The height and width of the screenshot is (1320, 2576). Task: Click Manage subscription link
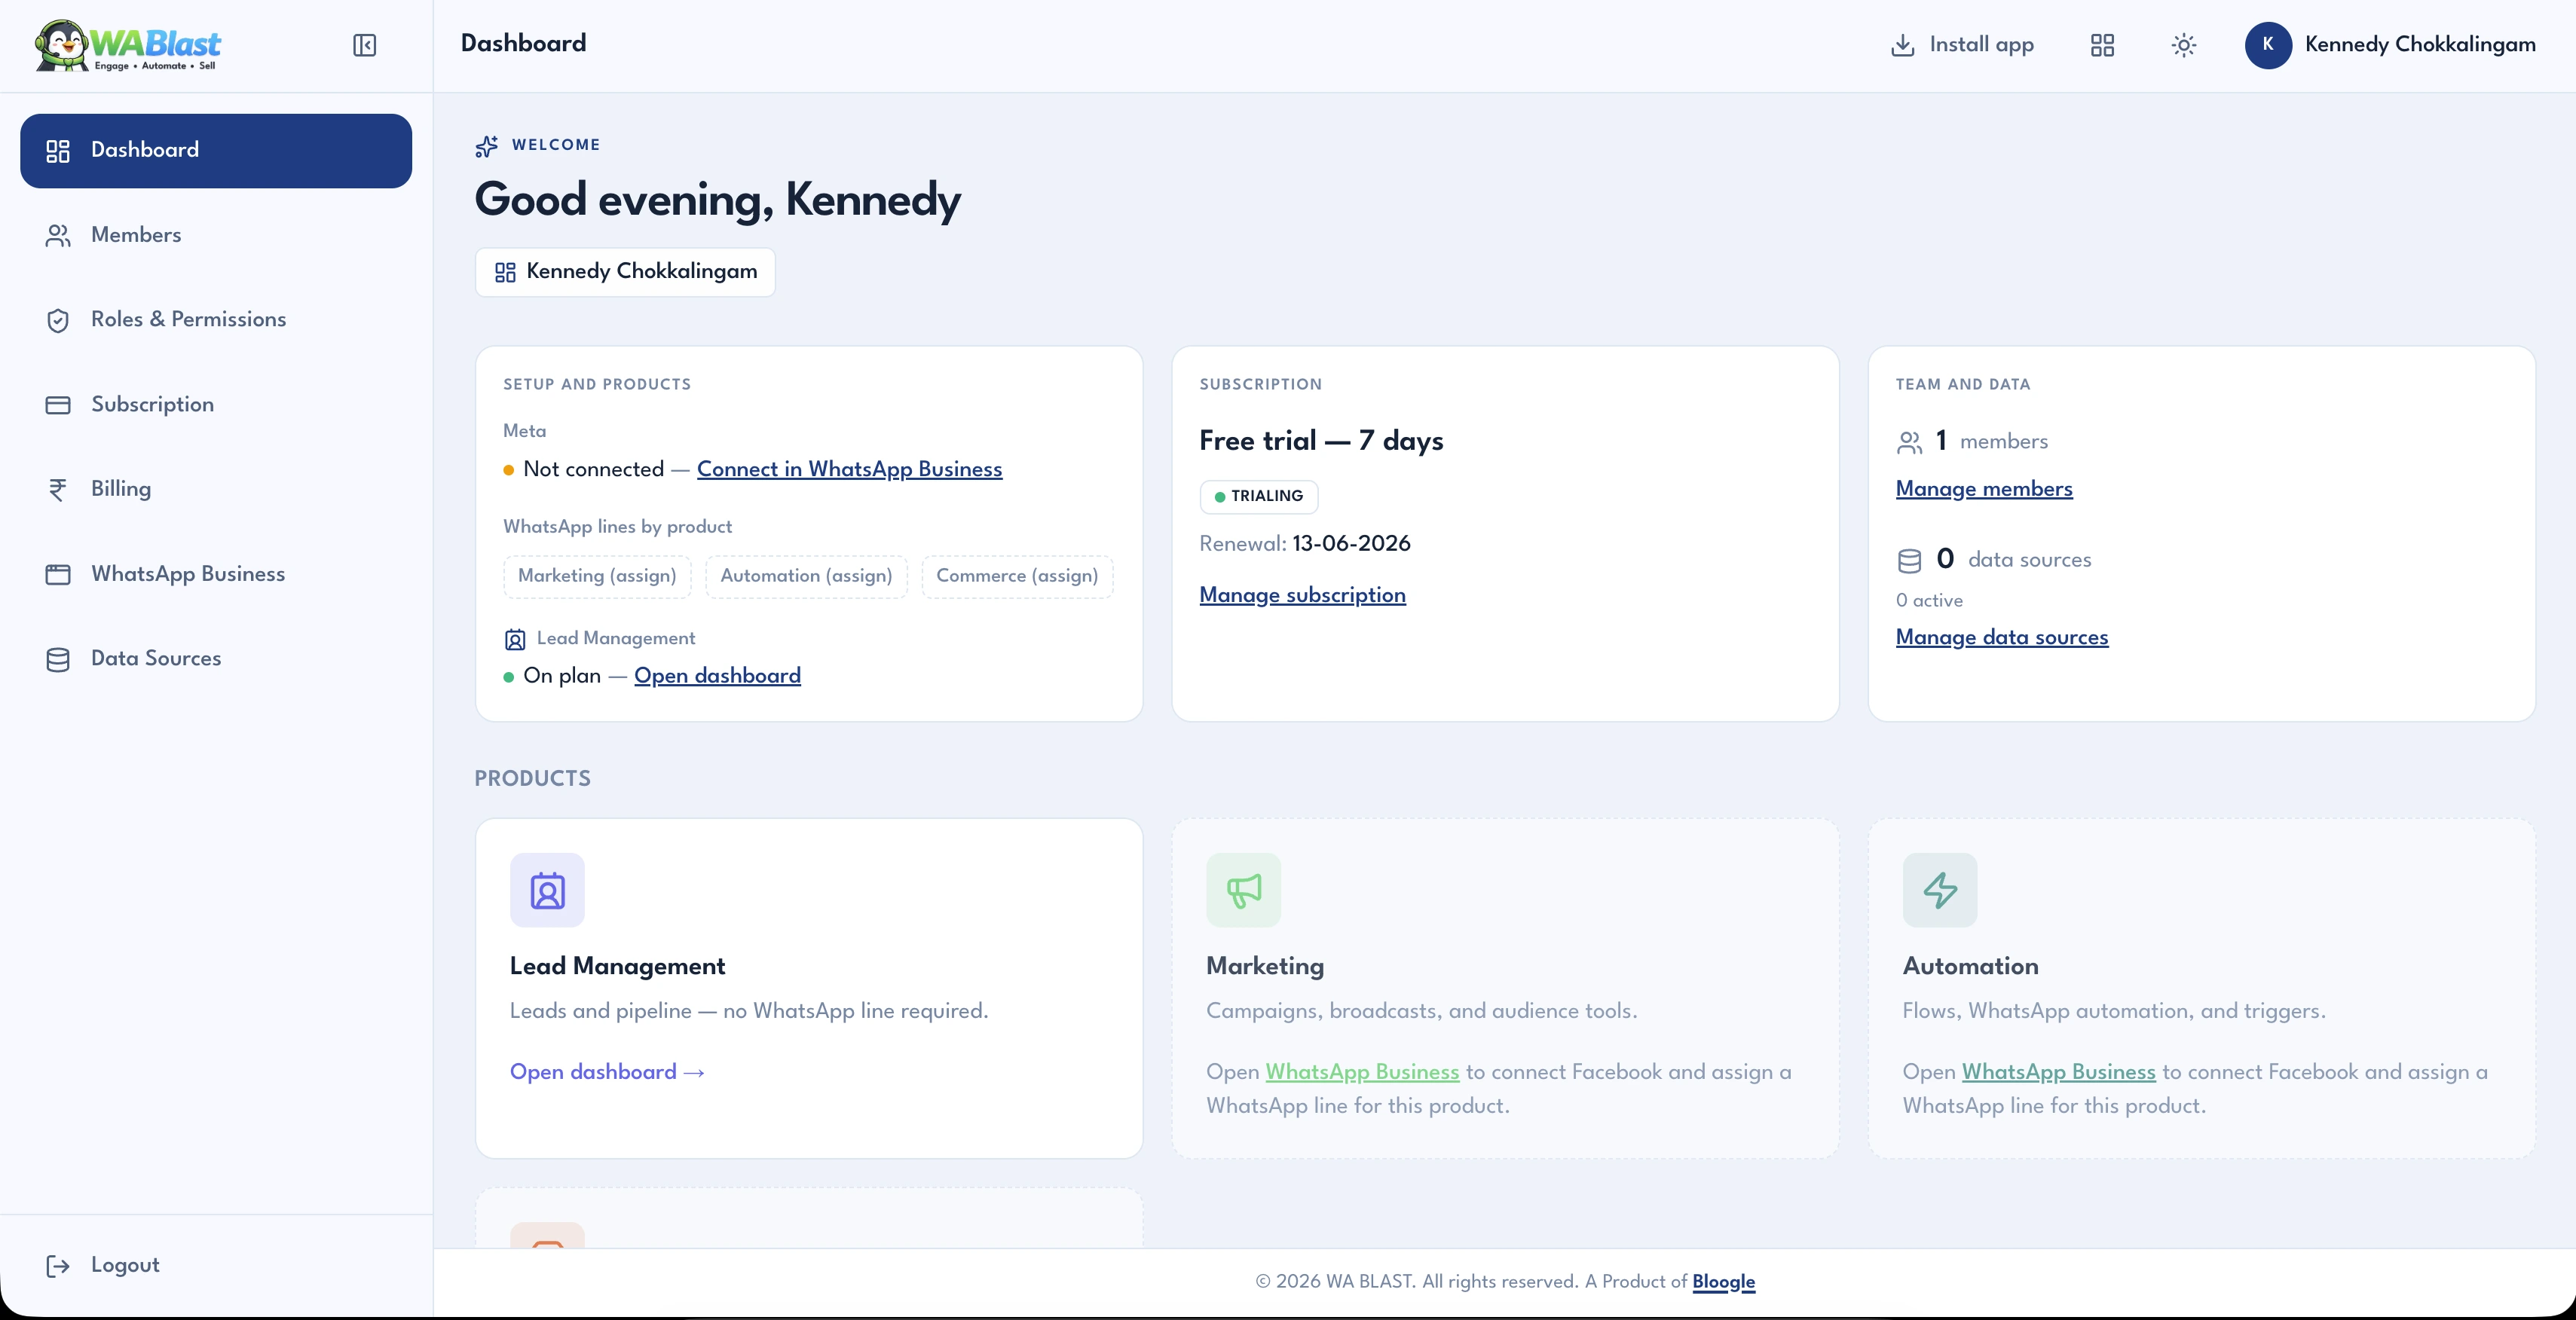click(1302, 595)
